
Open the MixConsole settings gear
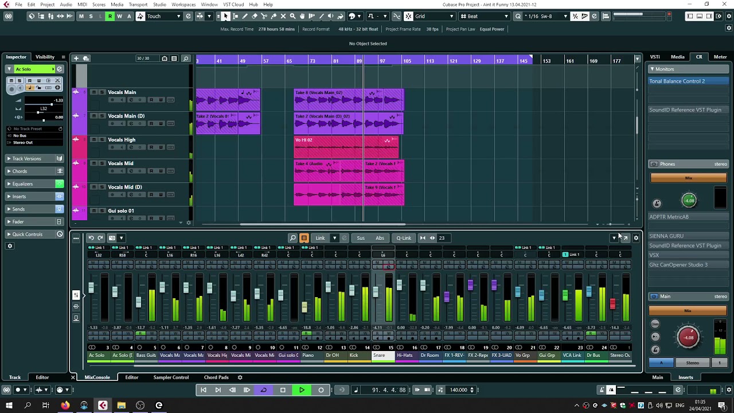click(x=636, y=238)
